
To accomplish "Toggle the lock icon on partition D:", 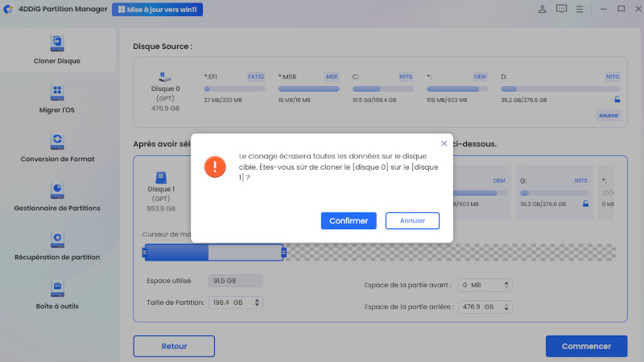I will 617,100.
